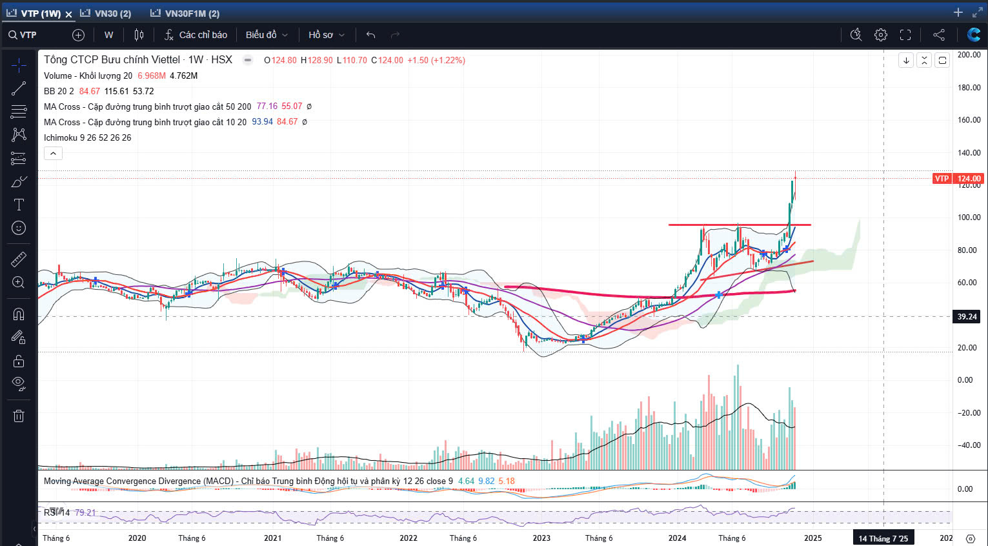988x546 pixels.
Task: Toggle stay in drawing mode
Action: coord(19,338)
